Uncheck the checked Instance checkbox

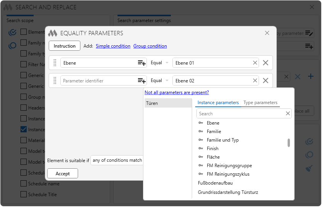(24, 130)
